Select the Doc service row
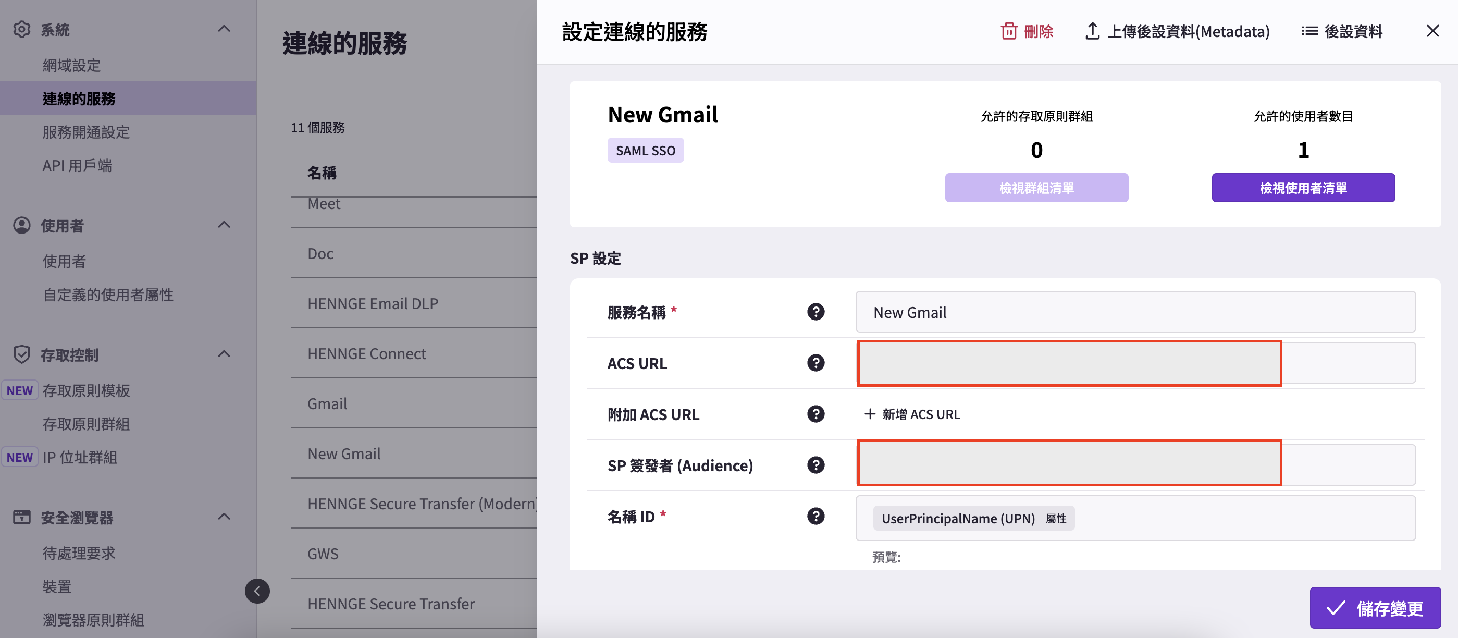This screenshot has width=1458, height=638. pyautogui.click(x=413, y=253)
